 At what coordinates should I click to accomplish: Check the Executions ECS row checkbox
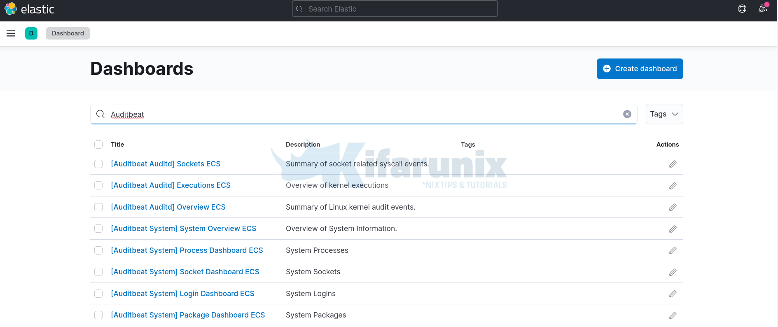pyautogui.click(x=98, y=185)
